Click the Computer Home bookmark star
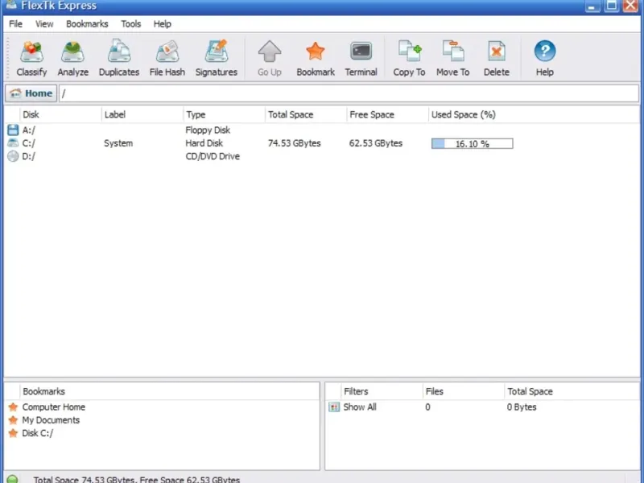Screen dimensions: 644x483 13,407
